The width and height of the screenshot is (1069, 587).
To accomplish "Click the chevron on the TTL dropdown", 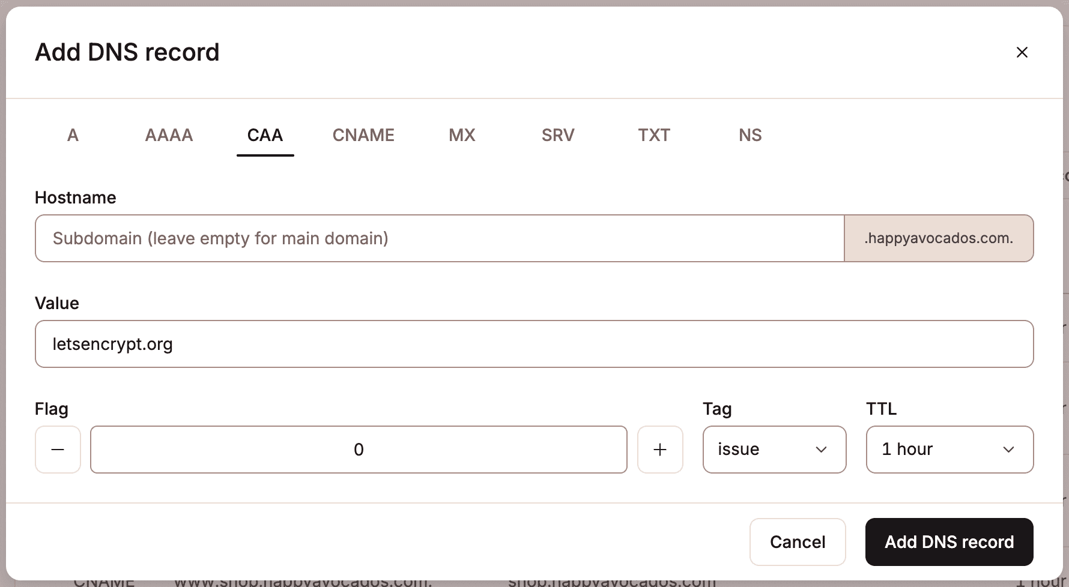I will [1010, 450].
